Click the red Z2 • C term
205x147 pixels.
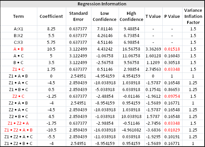coord(18,96)
